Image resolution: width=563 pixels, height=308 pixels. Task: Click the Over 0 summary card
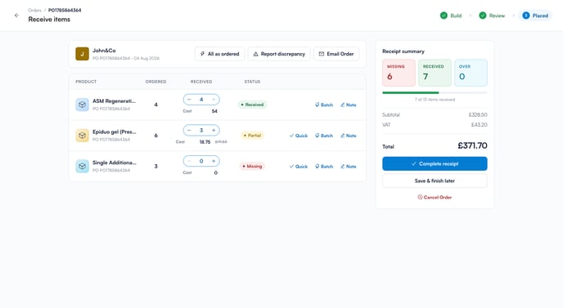click(x=471, y=73)
